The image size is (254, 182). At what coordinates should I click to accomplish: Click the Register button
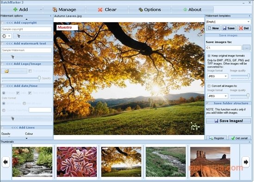[x=217, y=138]
